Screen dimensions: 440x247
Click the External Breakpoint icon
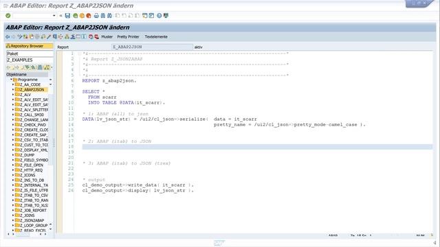click(96, 36)
